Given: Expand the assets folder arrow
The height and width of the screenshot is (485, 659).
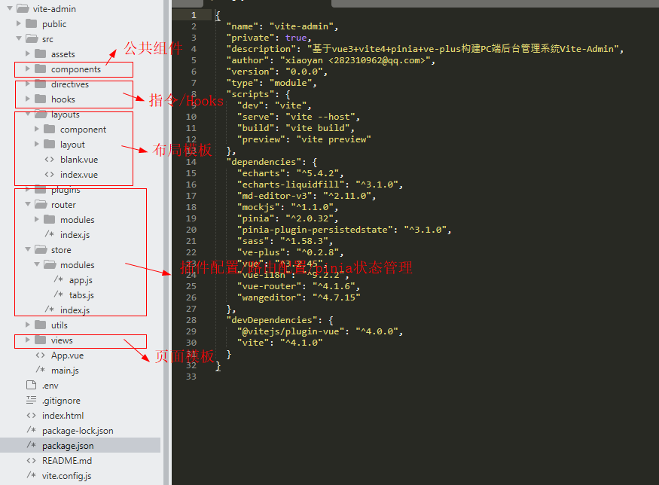Looking at the screenshot, I should (x=28, y=53).
